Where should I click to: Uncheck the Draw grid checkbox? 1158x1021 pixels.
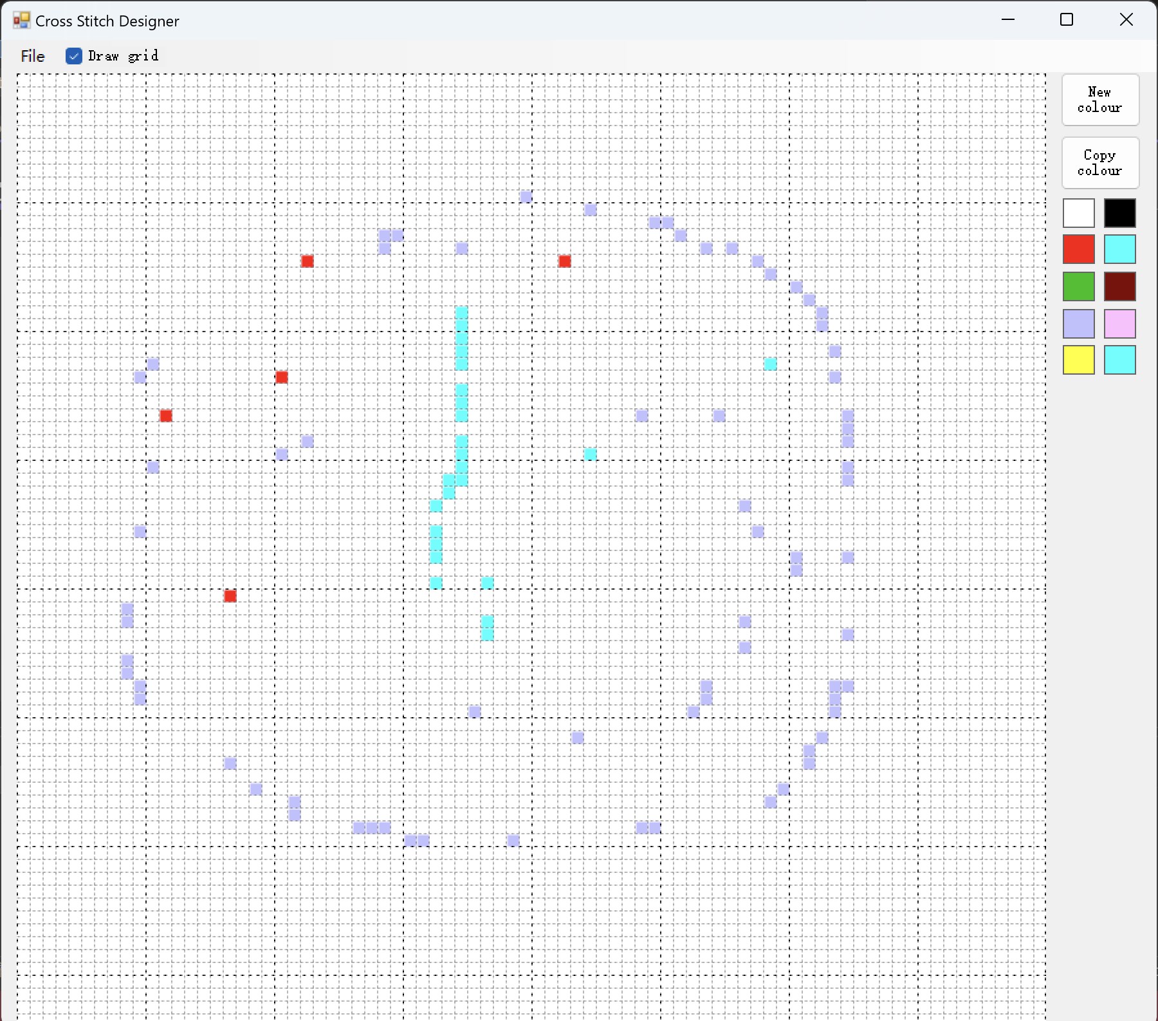point(74,56)
